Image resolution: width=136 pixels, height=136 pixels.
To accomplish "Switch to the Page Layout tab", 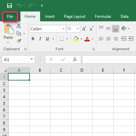I will click(x=75, y=16).
